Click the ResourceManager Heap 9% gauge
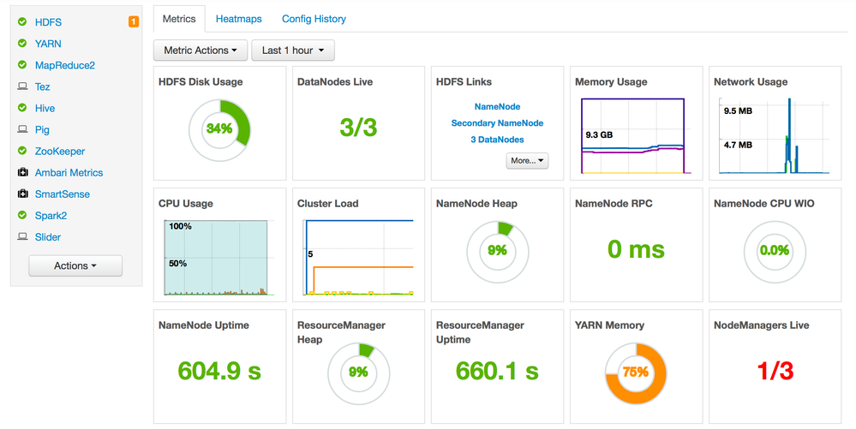 click(x=359, y=373)
